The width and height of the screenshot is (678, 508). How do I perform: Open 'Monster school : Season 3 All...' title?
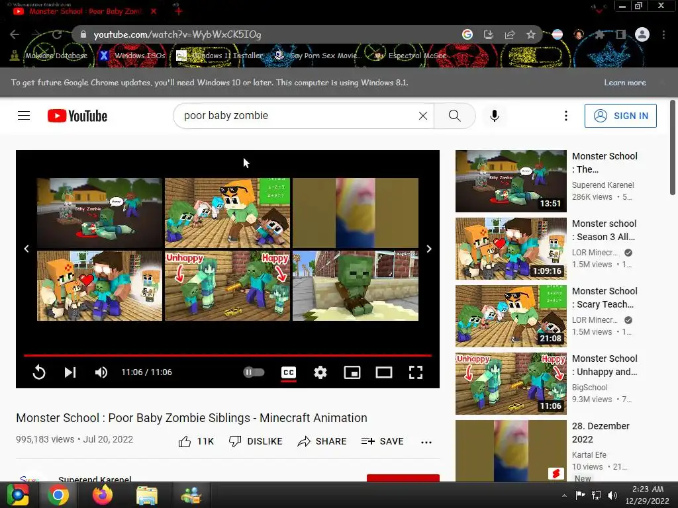604,230
